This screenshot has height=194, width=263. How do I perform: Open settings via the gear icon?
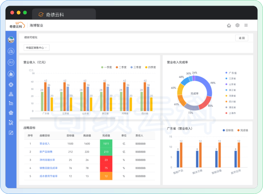tap(237, 26)
